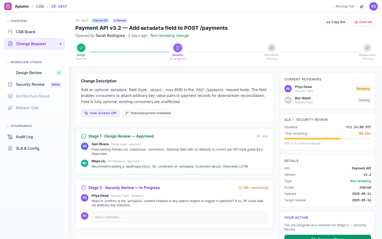Open the KS user avatar menu
Screen dimensions: 382x239
click(374, 6)
